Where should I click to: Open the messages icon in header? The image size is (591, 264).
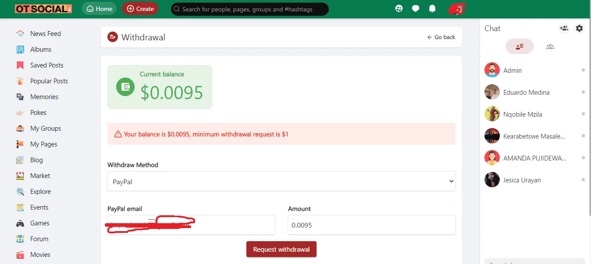tap(416, 8)
